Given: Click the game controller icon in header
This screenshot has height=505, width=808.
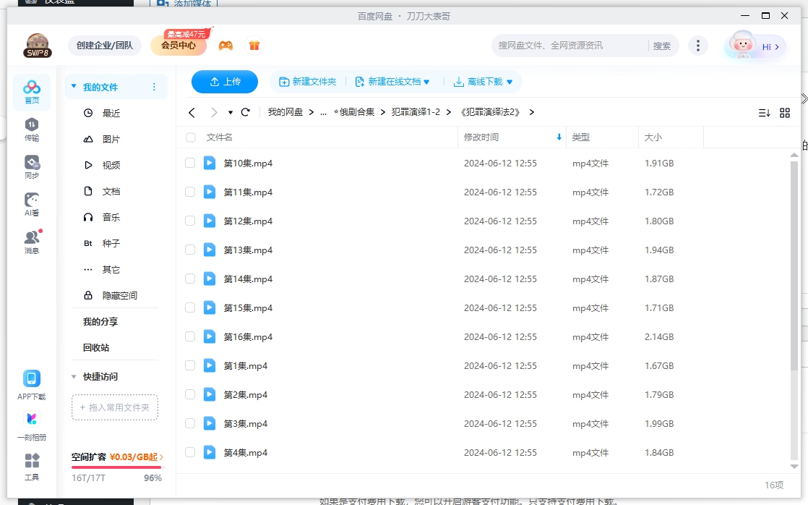Looking at the screenshot, I should click(226, 46).
